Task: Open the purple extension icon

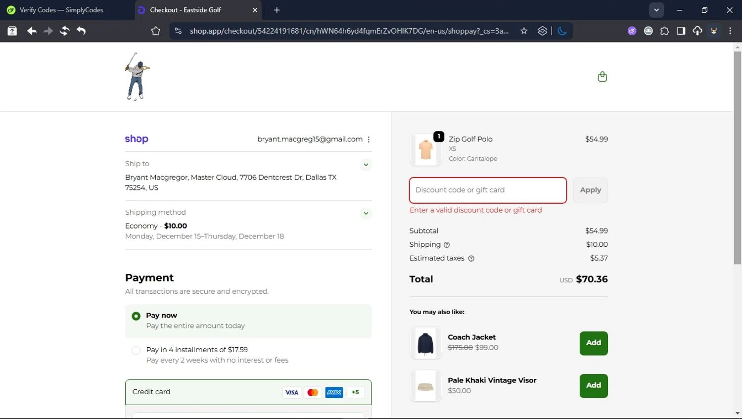Action: 632,31
